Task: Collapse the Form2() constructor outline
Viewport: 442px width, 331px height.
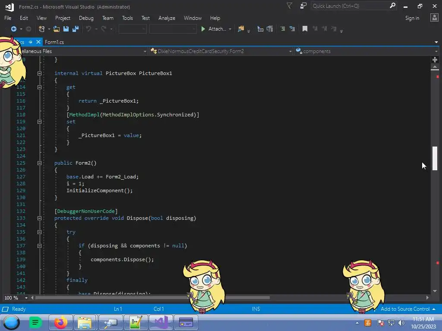Action: [39, 163]
